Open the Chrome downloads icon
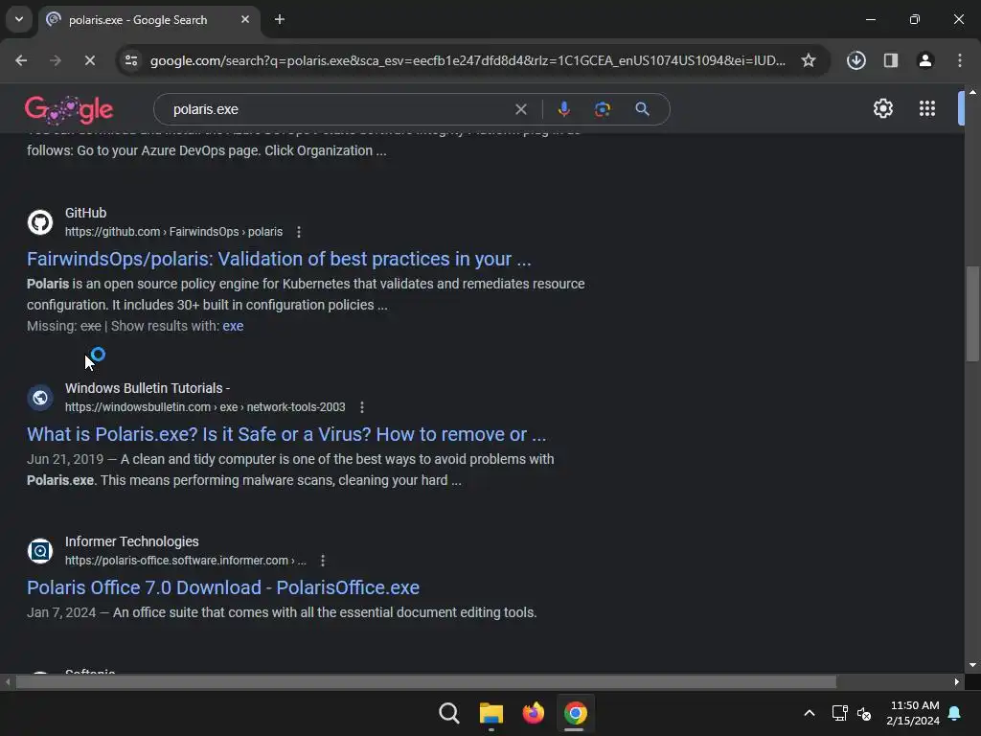981x736 pixels. point(856,60)
